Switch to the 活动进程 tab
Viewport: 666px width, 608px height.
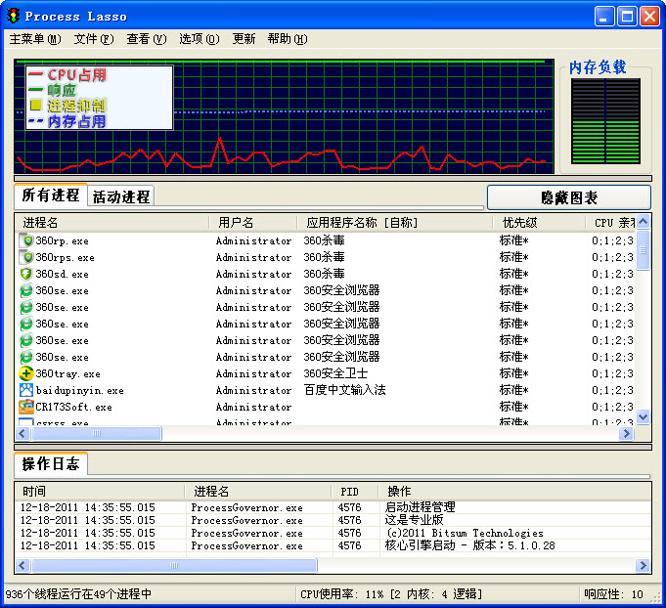(121, 196)
